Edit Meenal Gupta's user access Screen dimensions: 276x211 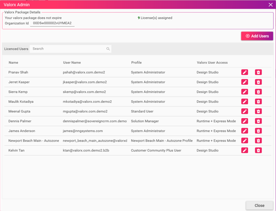[244, 111]
